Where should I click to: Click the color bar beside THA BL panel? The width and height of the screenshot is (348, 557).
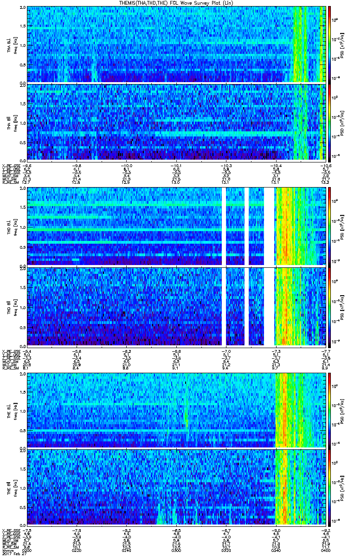[x=329, y=44]
